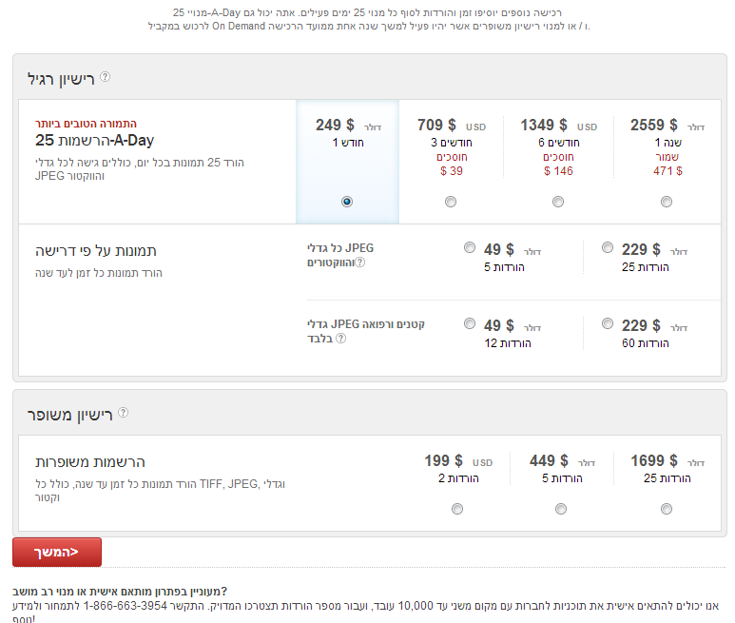Viewport: 735px width, 623px height.
Task: Pick $49 for 12 small JPEG downloads radio
Action: point(470,324)
